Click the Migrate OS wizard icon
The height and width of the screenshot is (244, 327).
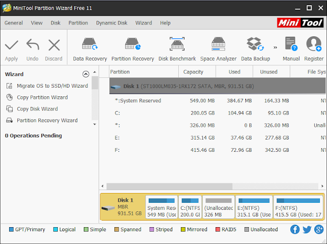[9, 86]
